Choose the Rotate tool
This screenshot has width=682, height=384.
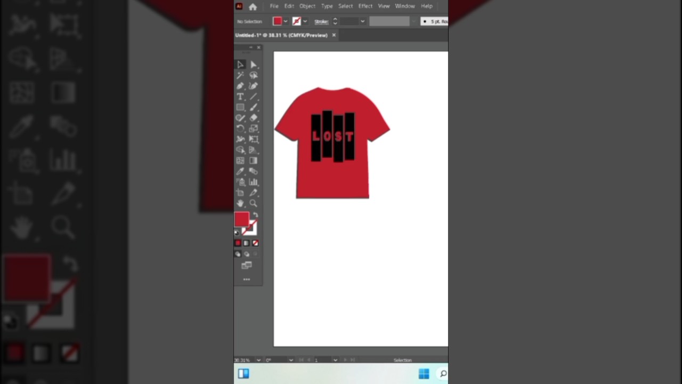[240, 129]
